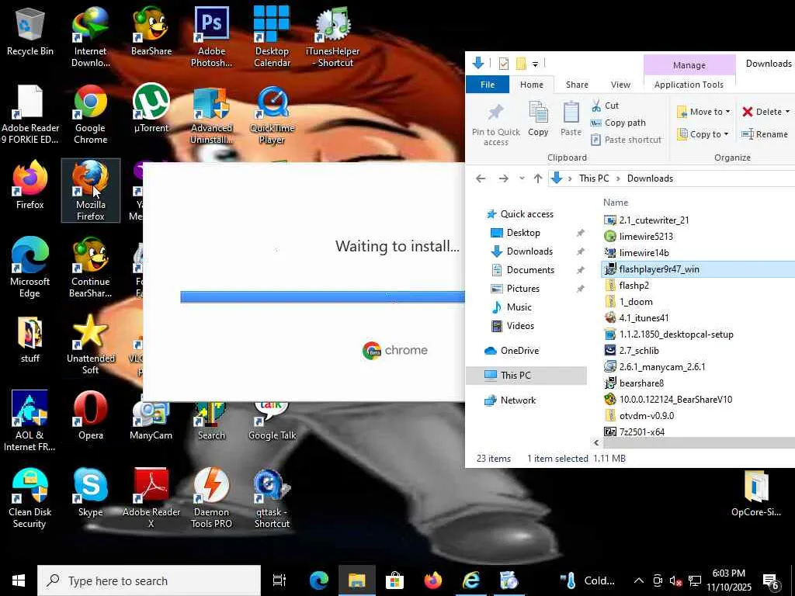This screenshot has height=596, width=795.
Task: Open the Quick Access Toolbar customize arrow
Action: click(x=535, y=64)
